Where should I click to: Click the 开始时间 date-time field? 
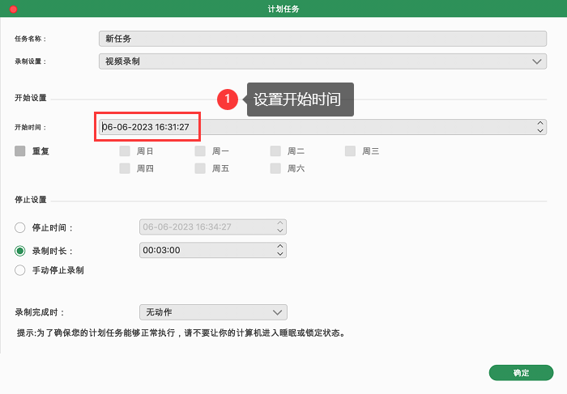[x=322, y=127]
